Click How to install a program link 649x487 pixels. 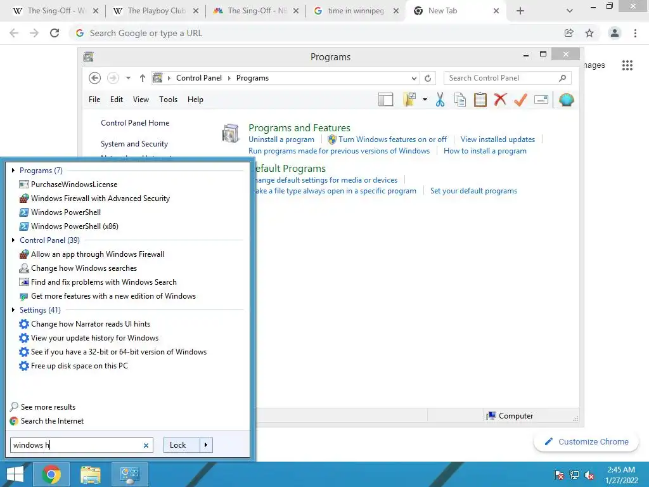pyautogui.click(x=485, y=151)
